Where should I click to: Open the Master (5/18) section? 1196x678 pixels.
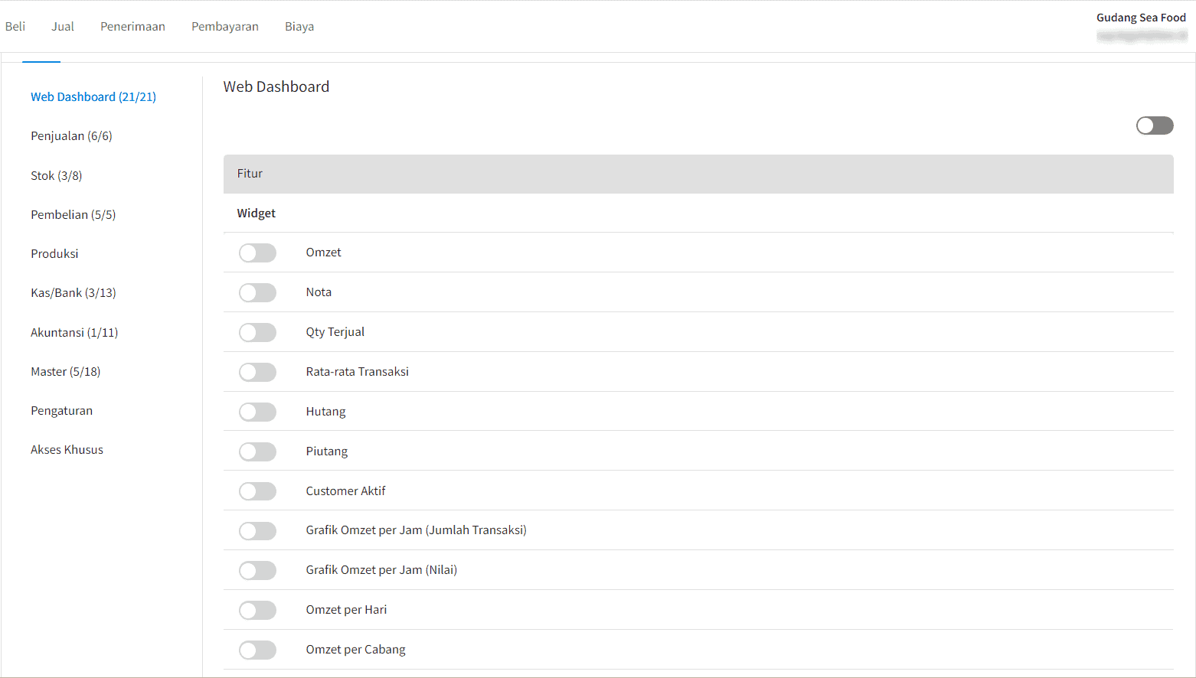(x=66, y=372)
